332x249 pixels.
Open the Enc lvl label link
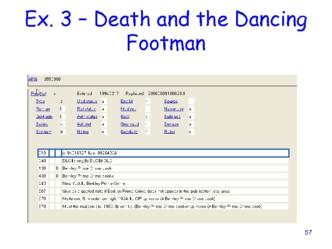[x=127, y=101]
